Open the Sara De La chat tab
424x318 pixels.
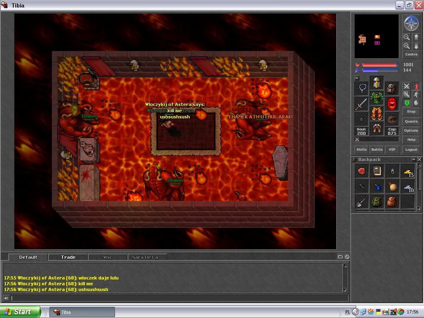(x=147, y=257)
